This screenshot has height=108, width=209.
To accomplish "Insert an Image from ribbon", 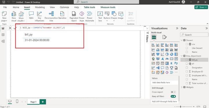I will coord(121,15).
